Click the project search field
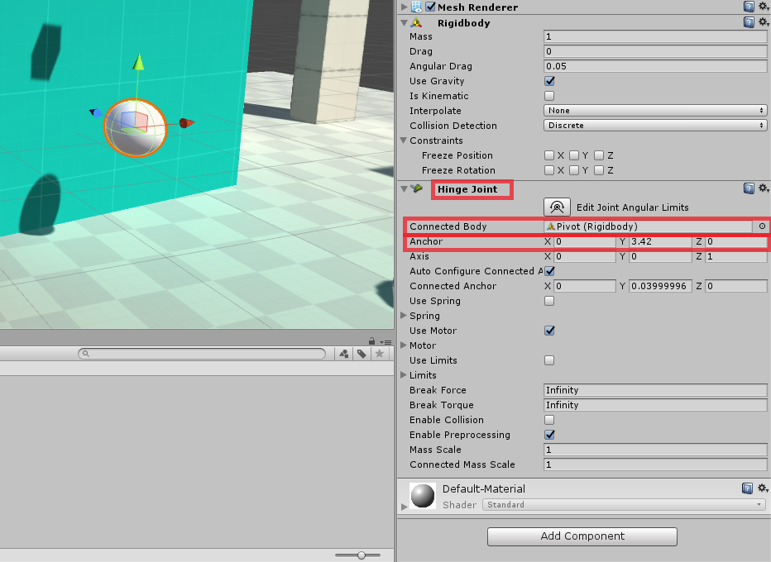771x562 pixels. (202, 354)
